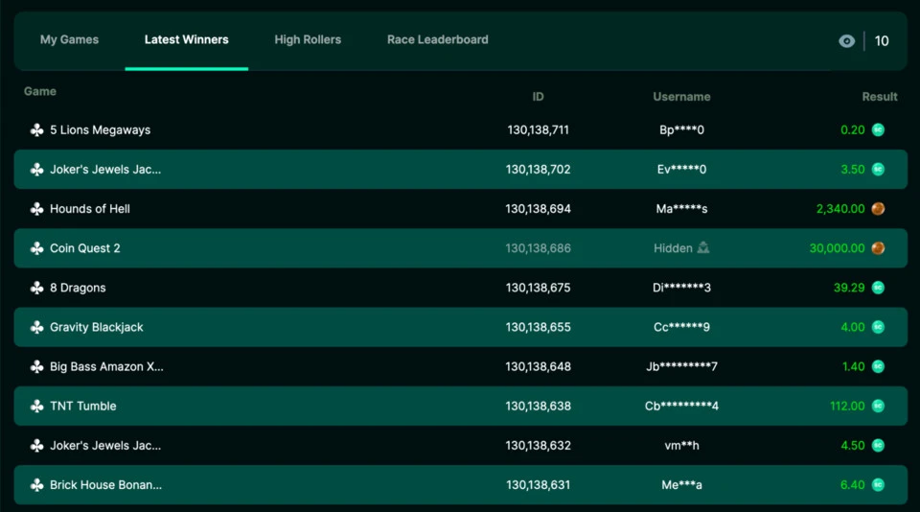Click the hidden-user icon next to Hidden
The height and width of the screenshot is (512, 920).
coord(702,247)
